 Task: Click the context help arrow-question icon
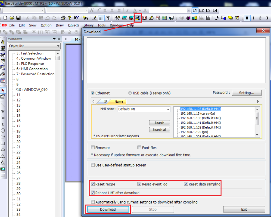click(76, 18)
